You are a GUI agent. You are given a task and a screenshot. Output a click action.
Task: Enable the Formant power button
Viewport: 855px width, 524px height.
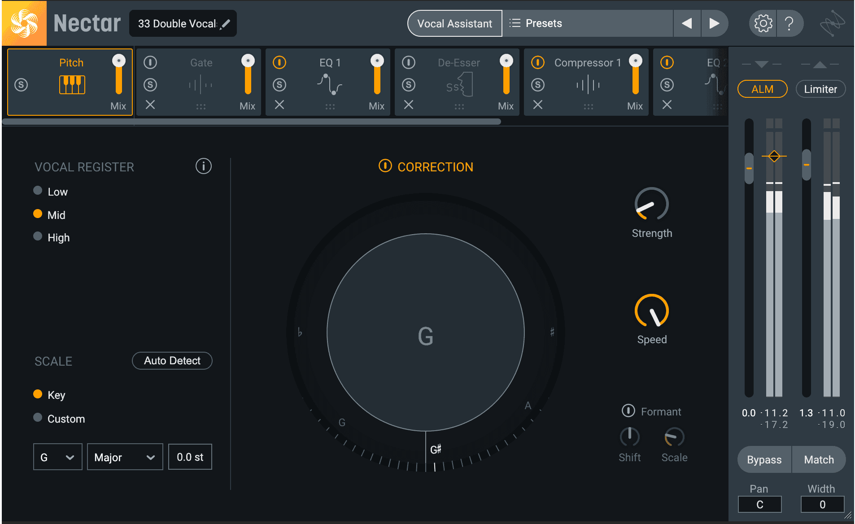pyautogui.click(x=628, y=410)
